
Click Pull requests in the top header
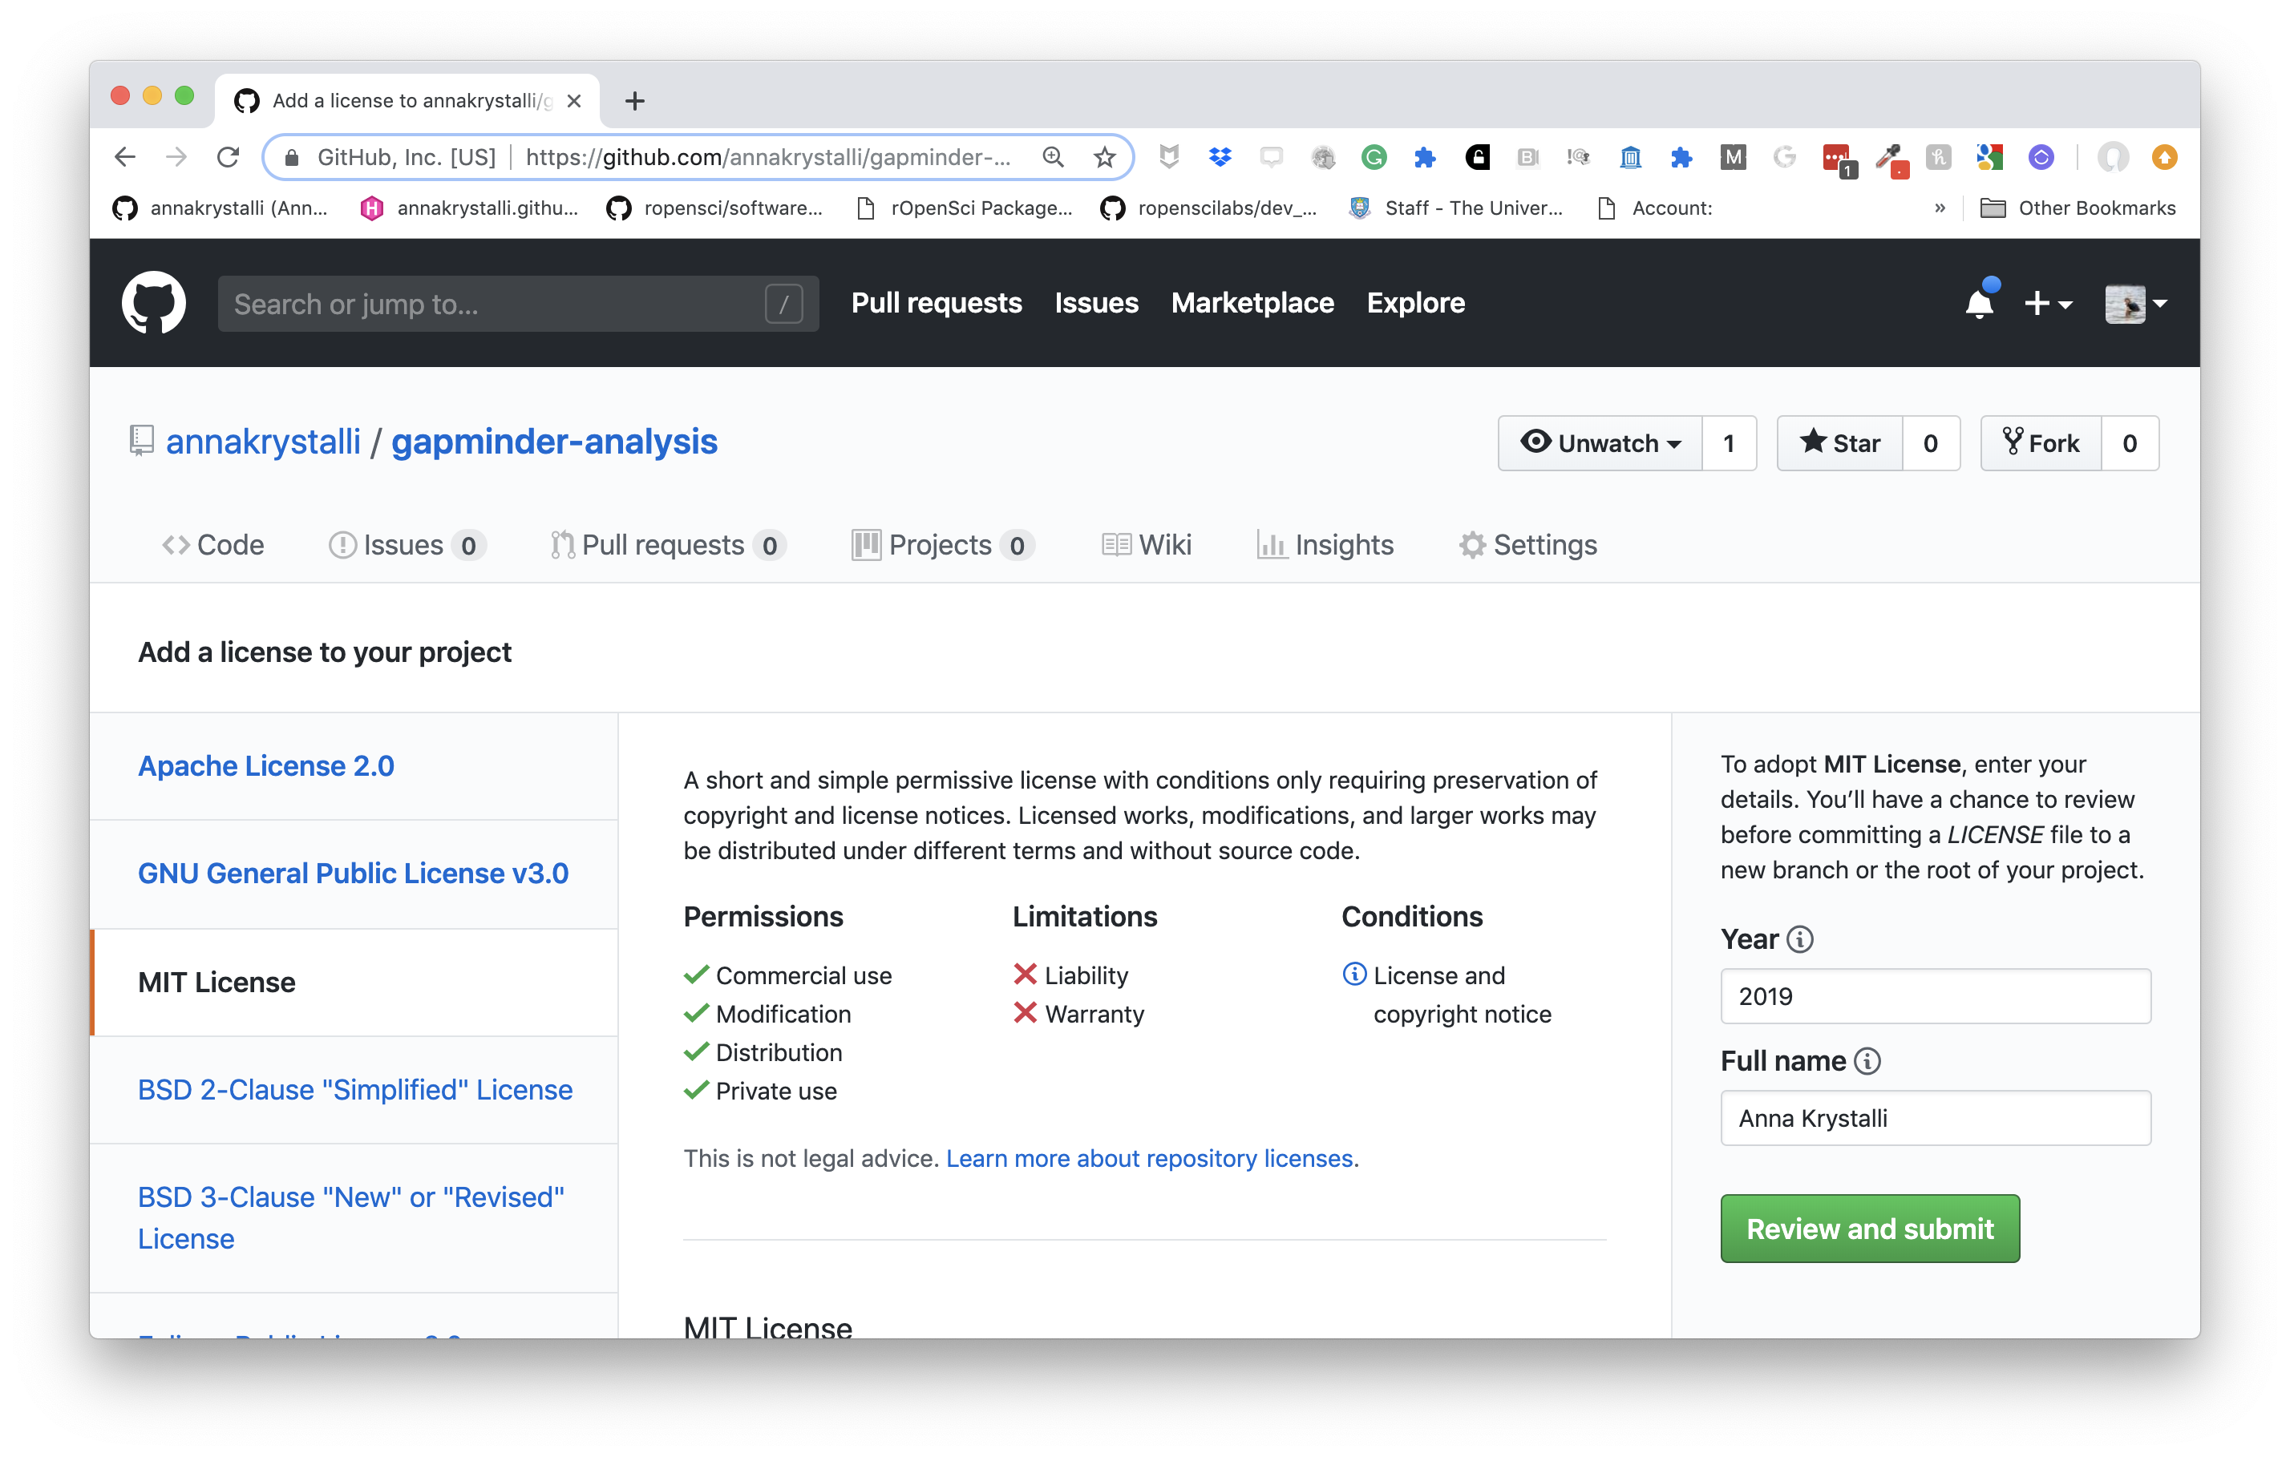pyautogui.click(x=936, y=303)
